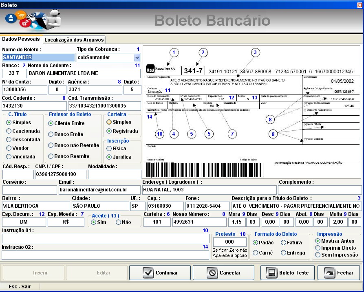Open the Tipo de Cobrança dropdown
This screenshot has width=364, height=292.
pos(137,57)
